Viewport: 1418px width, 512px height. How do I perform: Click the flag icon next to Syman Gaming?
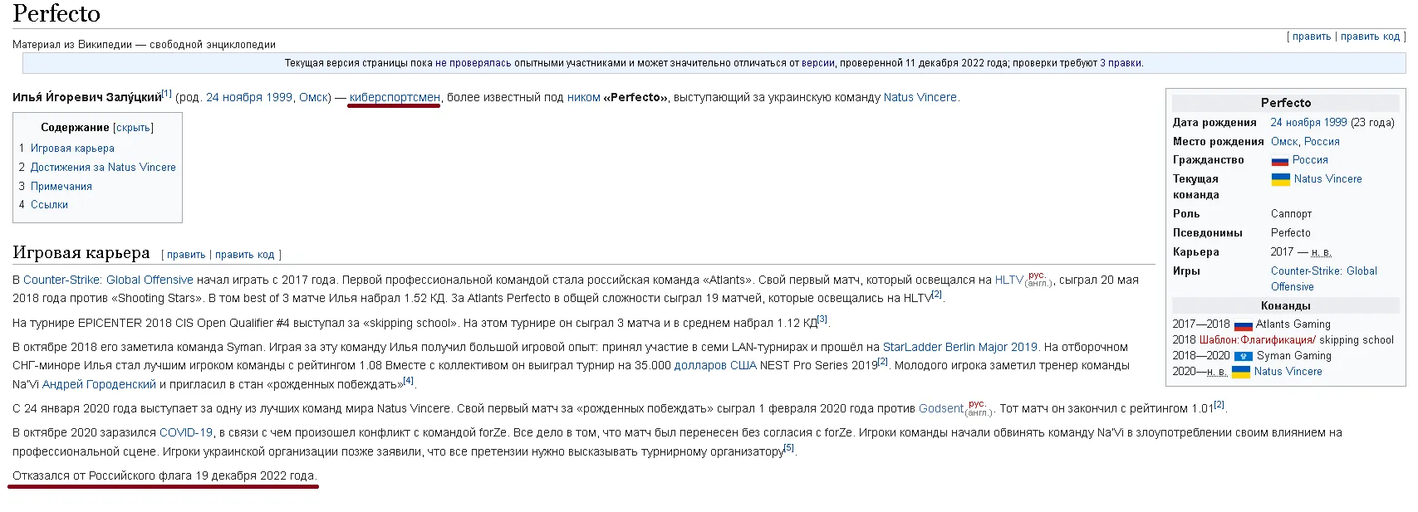tap(1243, 357)
